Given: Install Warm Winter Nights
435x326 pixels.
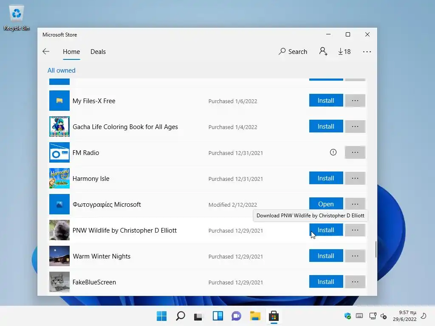Looking at the screenshot, I should [x=326, y=256].
